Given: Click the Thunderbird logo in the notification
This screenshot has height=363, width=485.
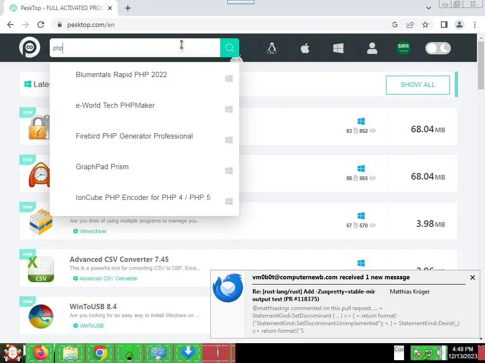Looking at the screenshot, I should [228, 288].
